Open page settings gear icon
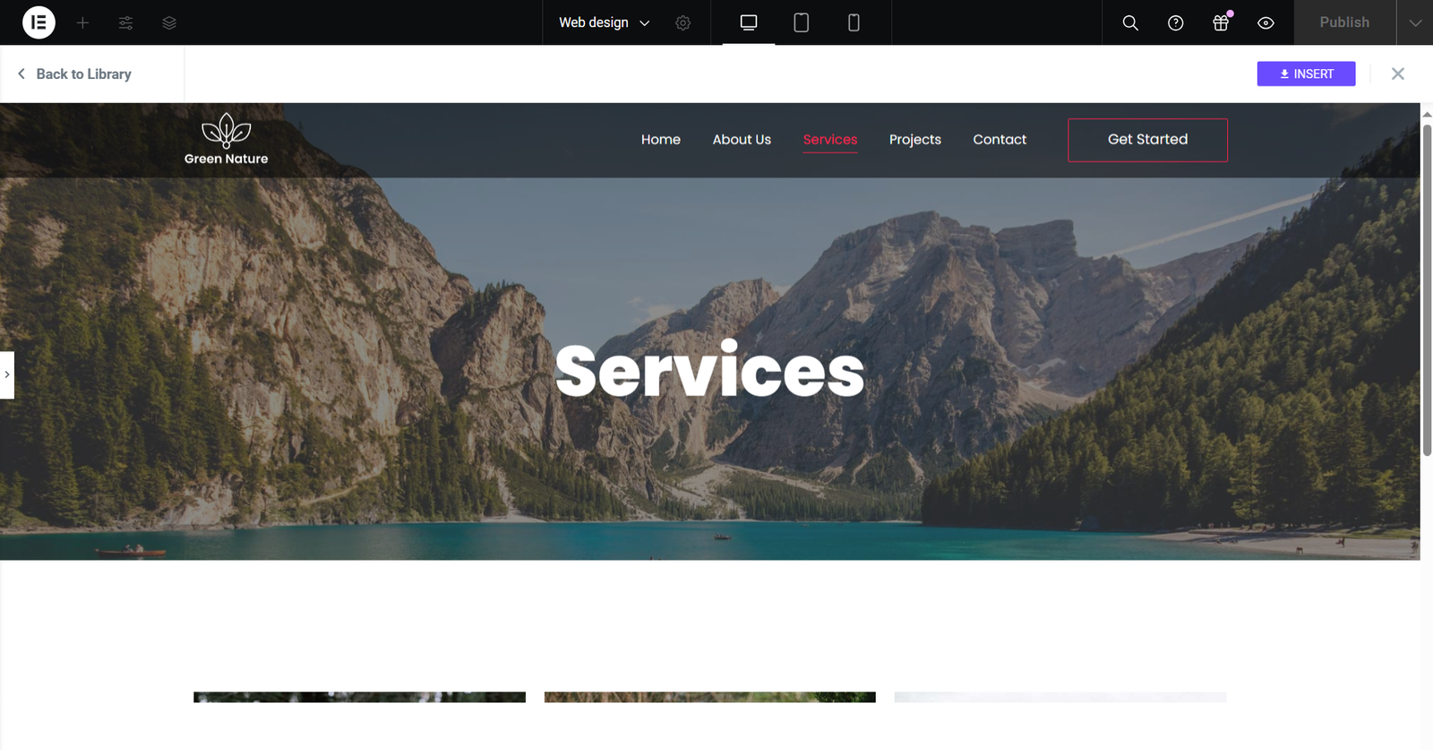 [682, 22]
